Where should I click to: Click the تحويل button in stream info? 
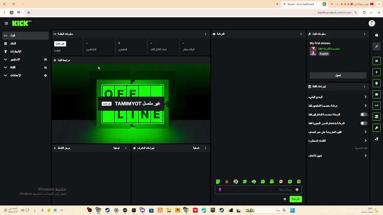pyautogui.click(x=338, y=76)
